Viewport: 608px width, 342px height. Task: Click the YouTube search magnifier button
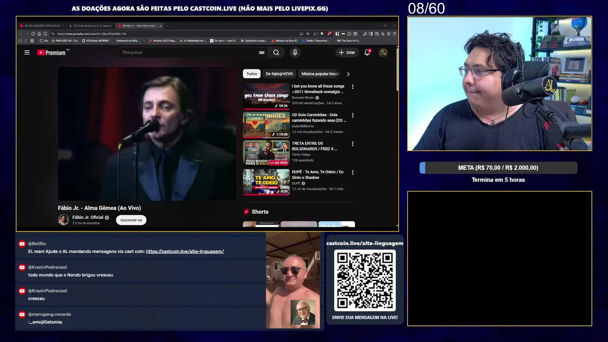276,52
